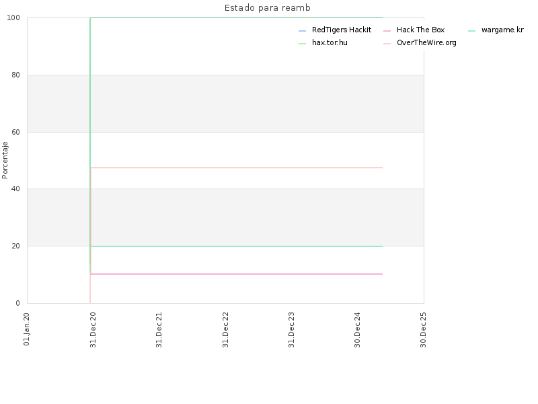Click the 100 value on the percentage axis
The height and width of the screenshot is (404, 538).
click(x=13, y=18)
